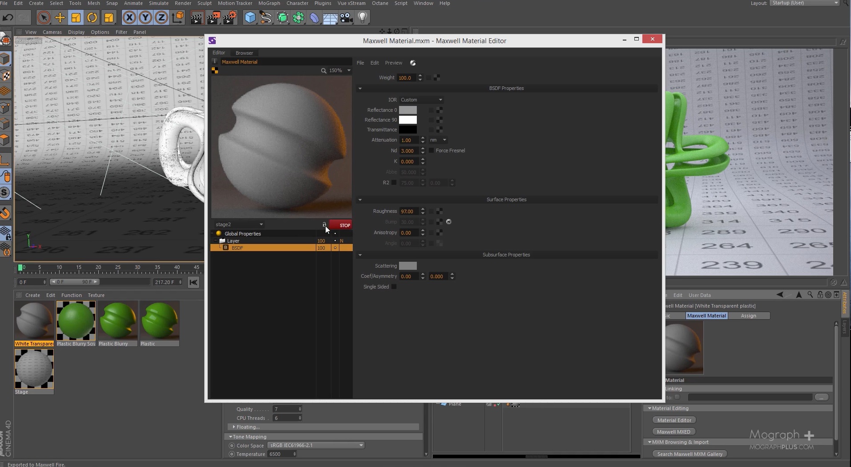Toggle the R2 checkbox
851x467 pixels.
(x=394, y=183)
